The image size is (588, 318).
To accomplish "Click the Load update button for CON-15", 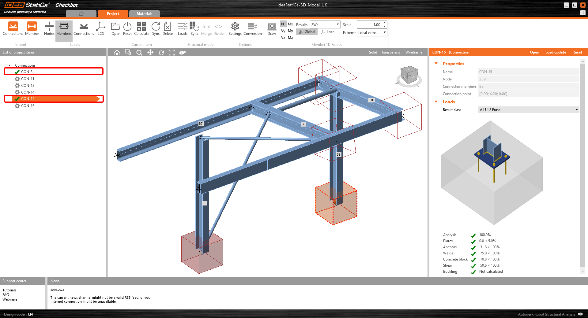I will [556, 52].
